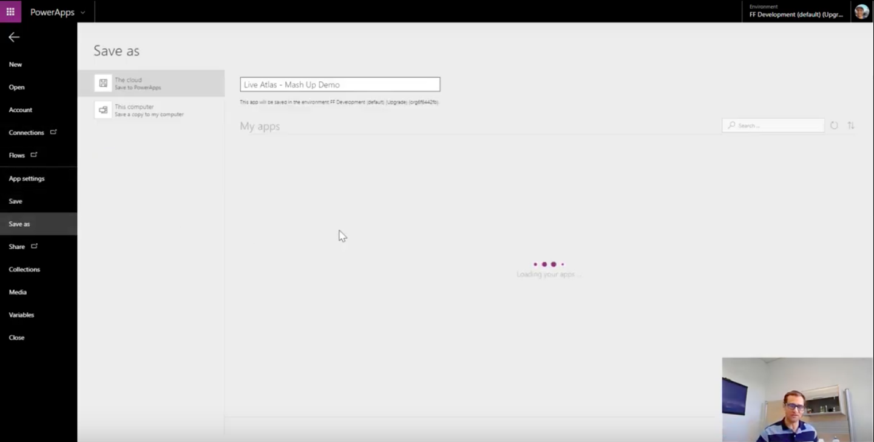Sort the apps list
Viewport: 874px width, 442px height.
[x=851, y=126]
